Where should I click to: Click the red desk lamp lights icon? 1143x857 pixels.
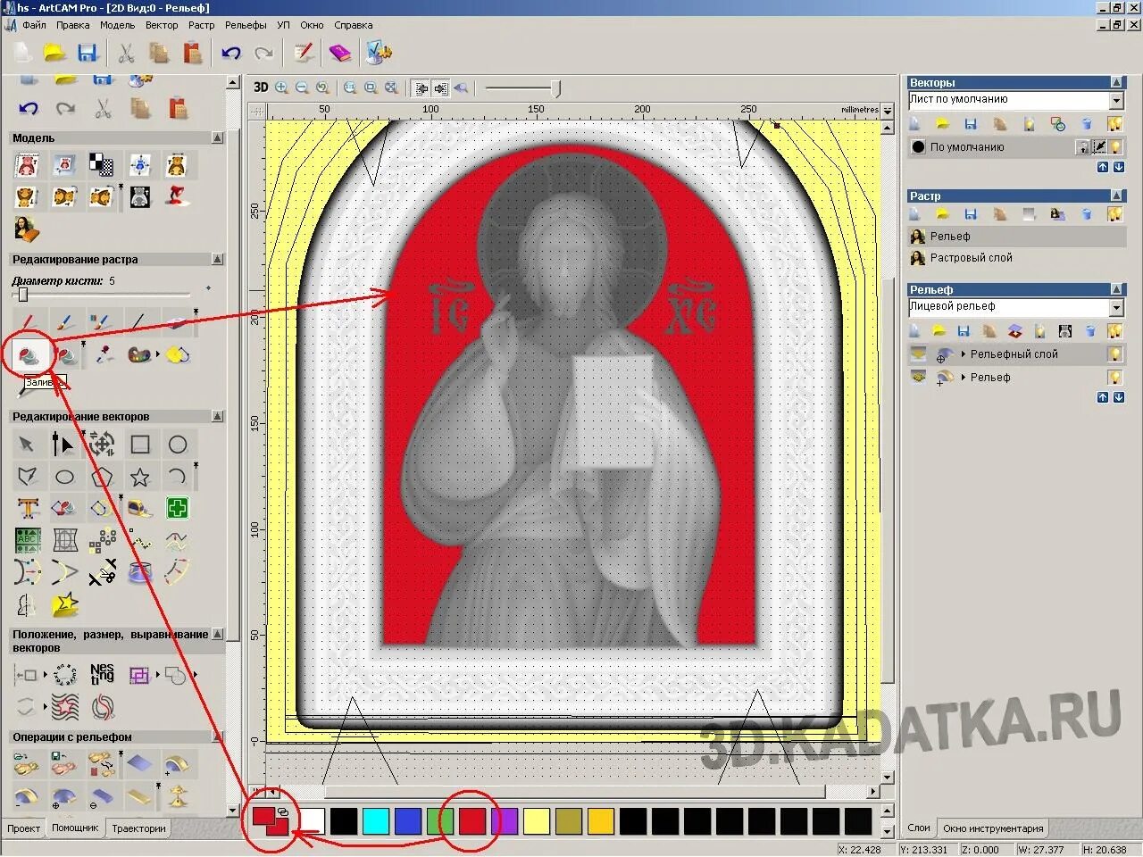click(x=177, y=196)
